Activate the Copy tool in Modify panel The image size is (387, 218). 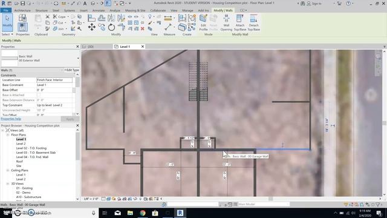point(102,27)
